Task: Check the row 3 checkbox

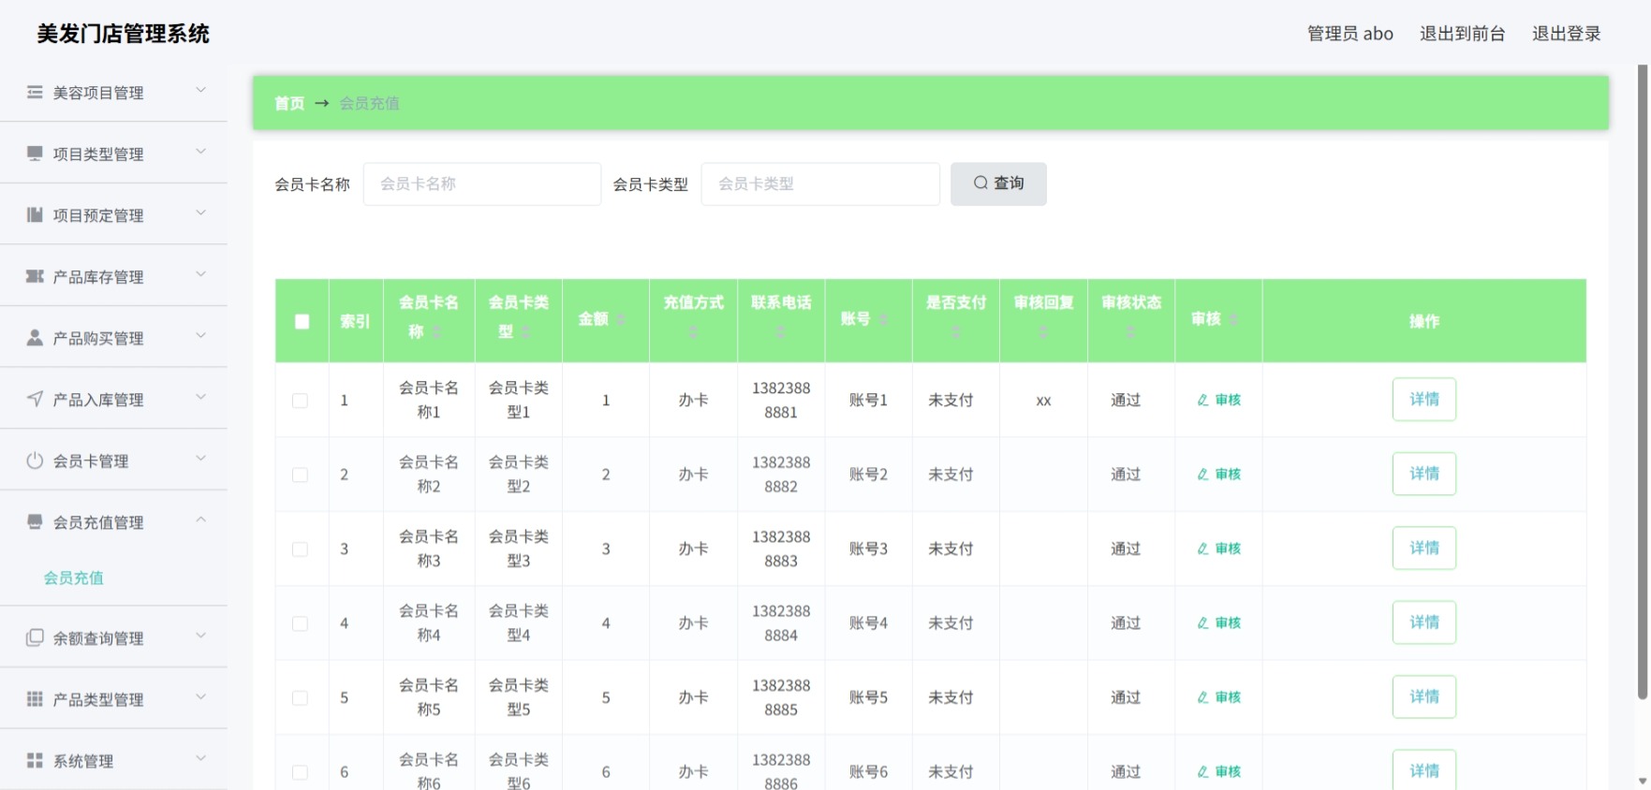Action: 300,549
